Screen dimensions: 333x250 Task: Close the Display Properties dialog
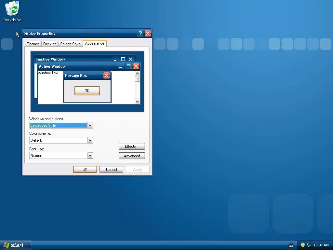click(x=148, y=34)
